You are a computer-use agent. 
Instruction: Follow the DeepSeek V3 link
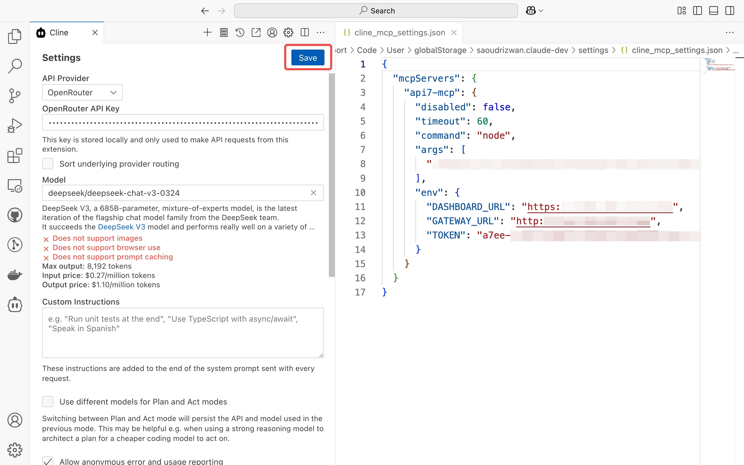pyautogui.click(x=121, y=227)
